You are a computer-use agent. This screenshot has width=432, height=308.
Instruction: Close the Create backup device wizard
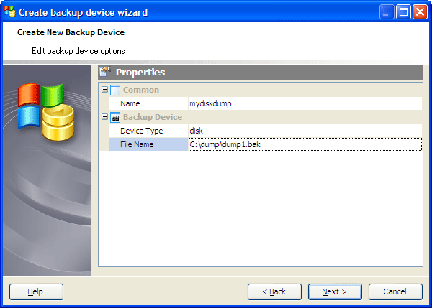point(420,11)
